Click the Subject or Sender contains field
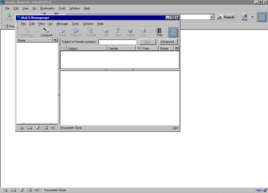 pyautogui.click(x=117, y=42)
